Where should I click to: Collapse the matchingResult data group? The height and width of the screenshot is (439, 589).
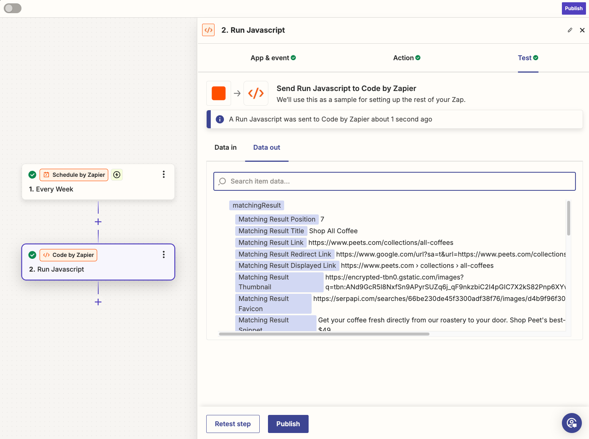[x=256, y=205]
